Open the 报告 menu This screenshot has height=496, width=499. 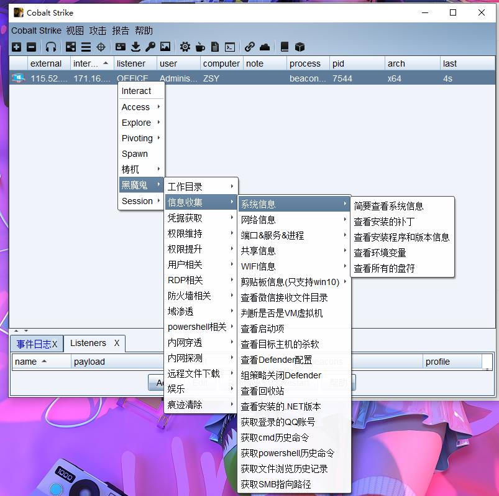[121, 30]
